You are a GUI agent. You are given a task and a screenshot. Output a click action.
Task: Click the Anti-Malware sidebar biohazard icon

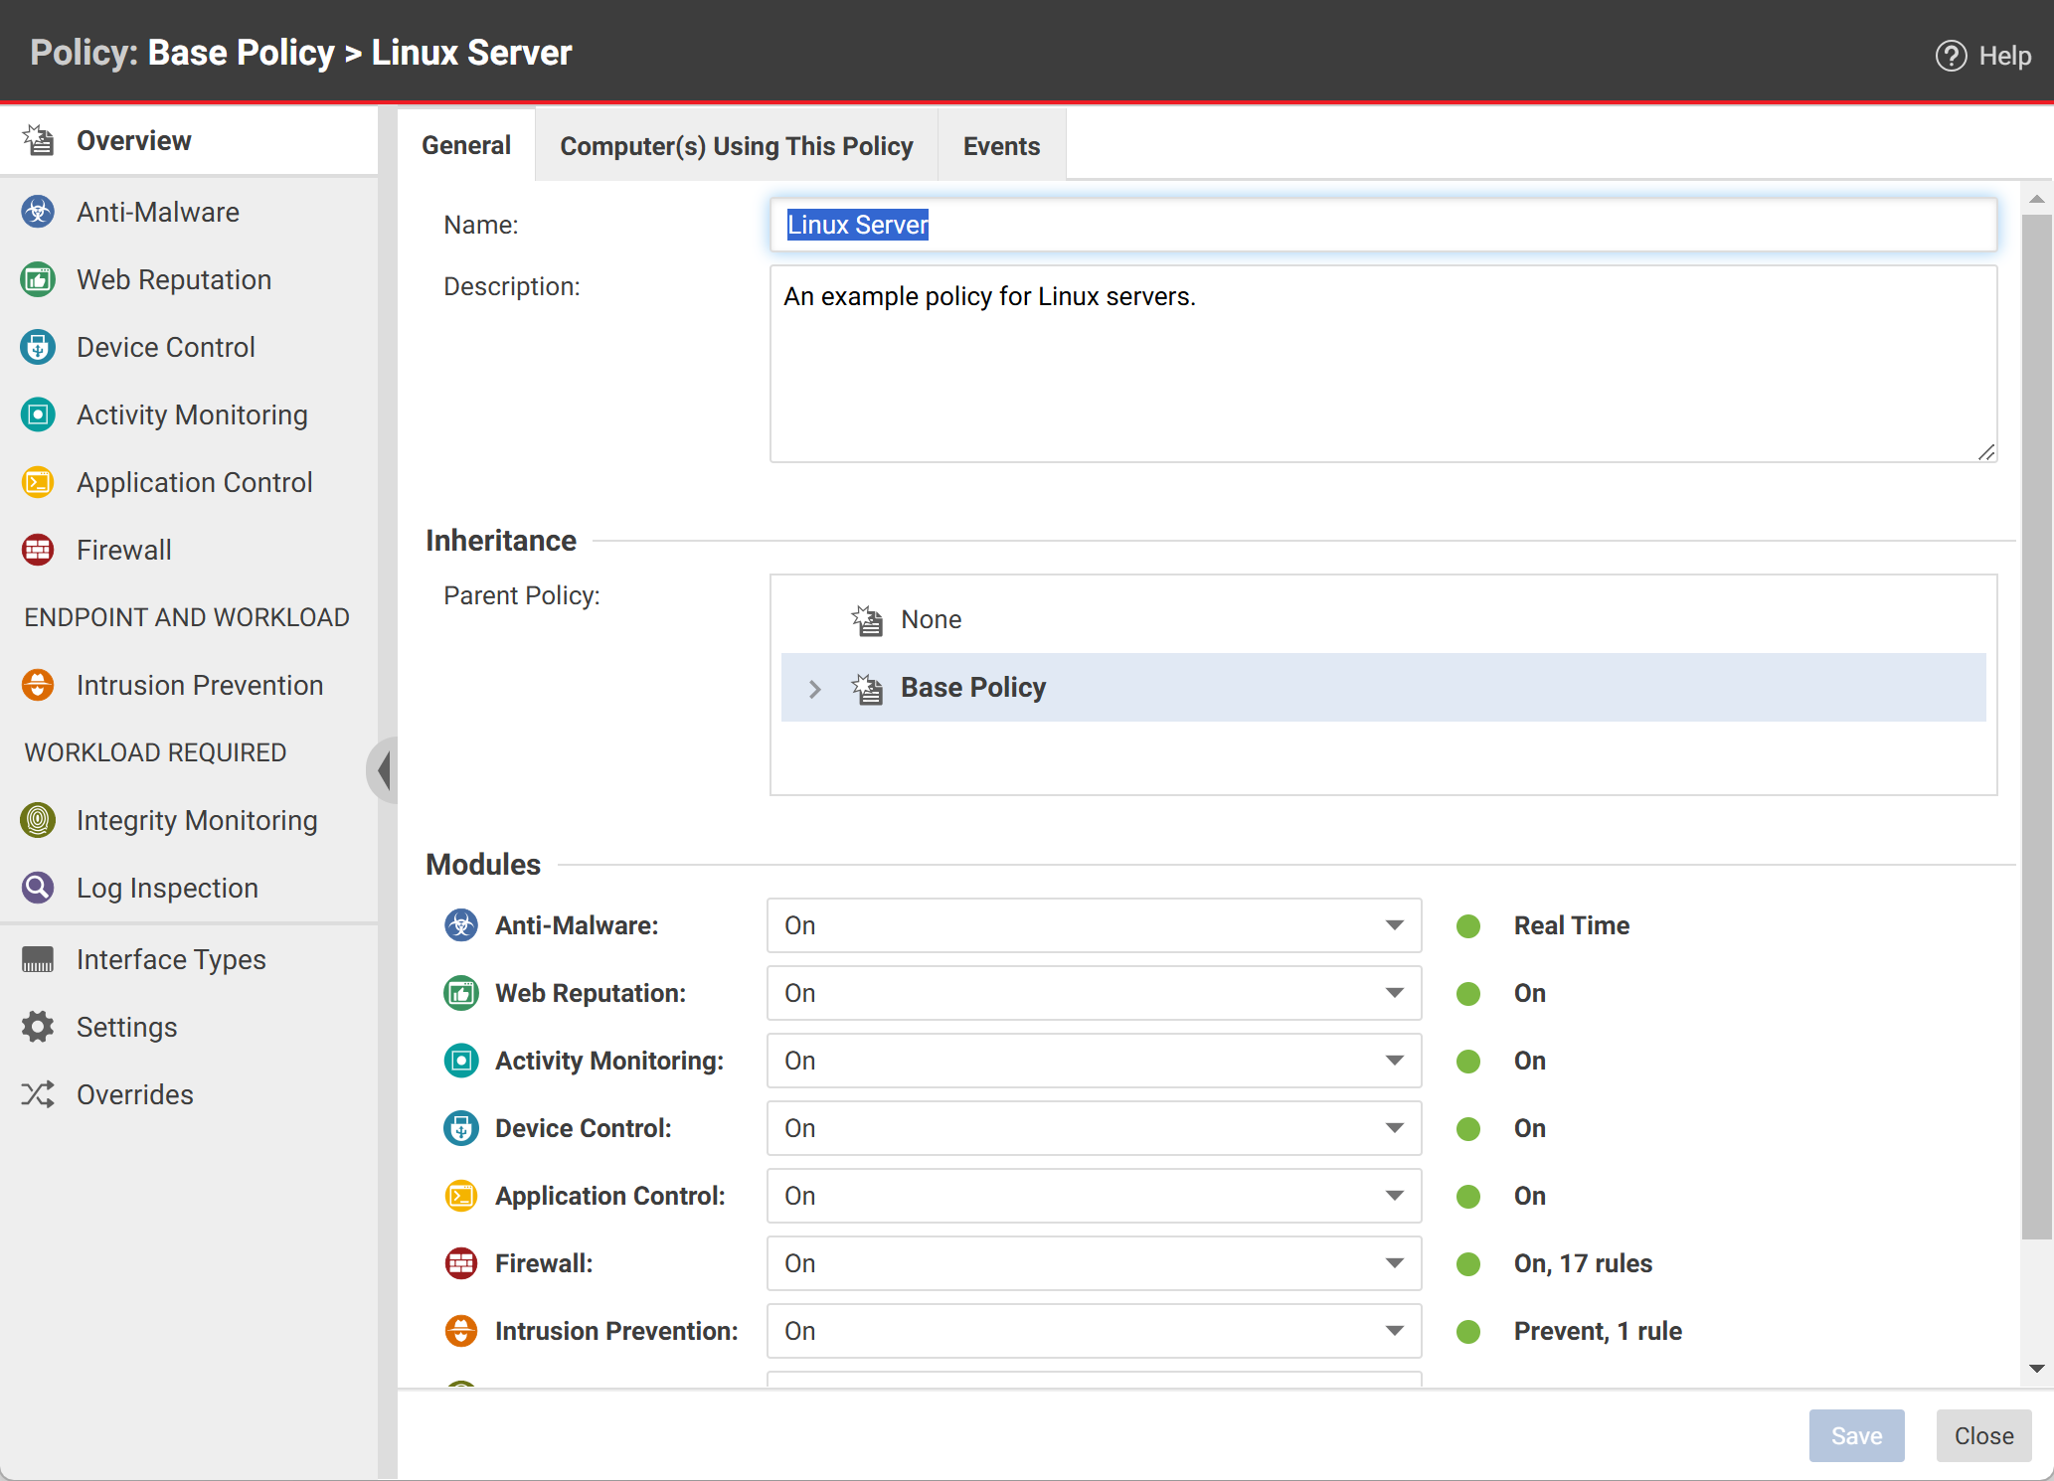38,212
